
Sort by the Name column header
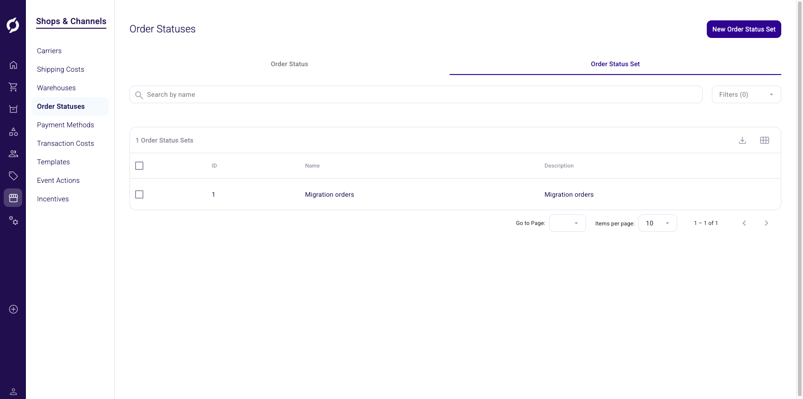pos(312,166)
